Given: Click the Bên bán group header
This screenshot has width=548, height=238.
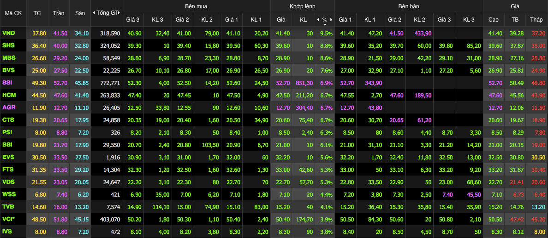Looking at the screenshot, I should click(x=409, y=6).
